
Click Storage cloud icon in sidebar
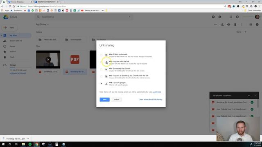5,65
